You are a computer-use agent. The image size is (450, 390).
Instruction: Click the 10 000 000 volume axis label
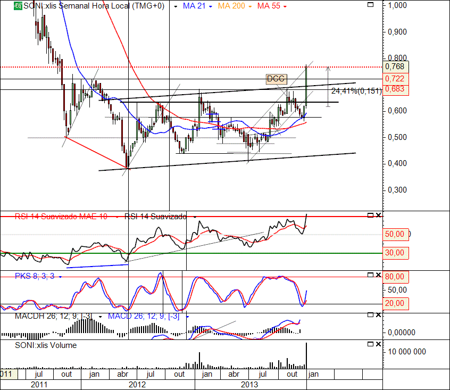[x=407, y=352]
